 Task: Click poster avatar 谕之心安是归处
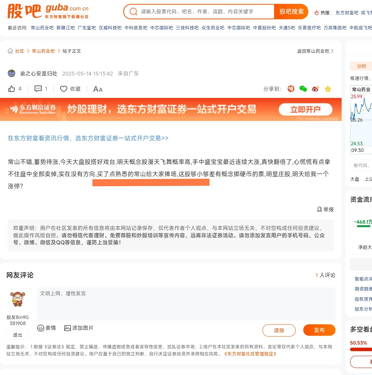point(12,73)
